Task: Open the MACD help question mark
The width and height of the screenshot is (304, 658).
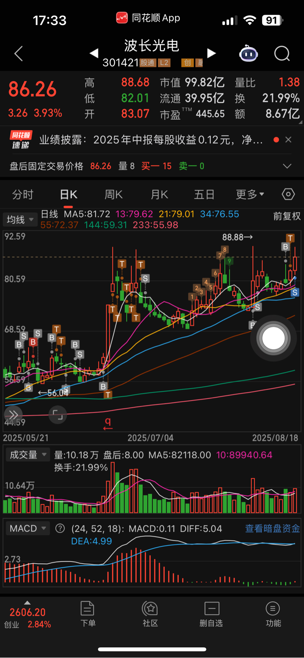Action: [x=60, y=528]
